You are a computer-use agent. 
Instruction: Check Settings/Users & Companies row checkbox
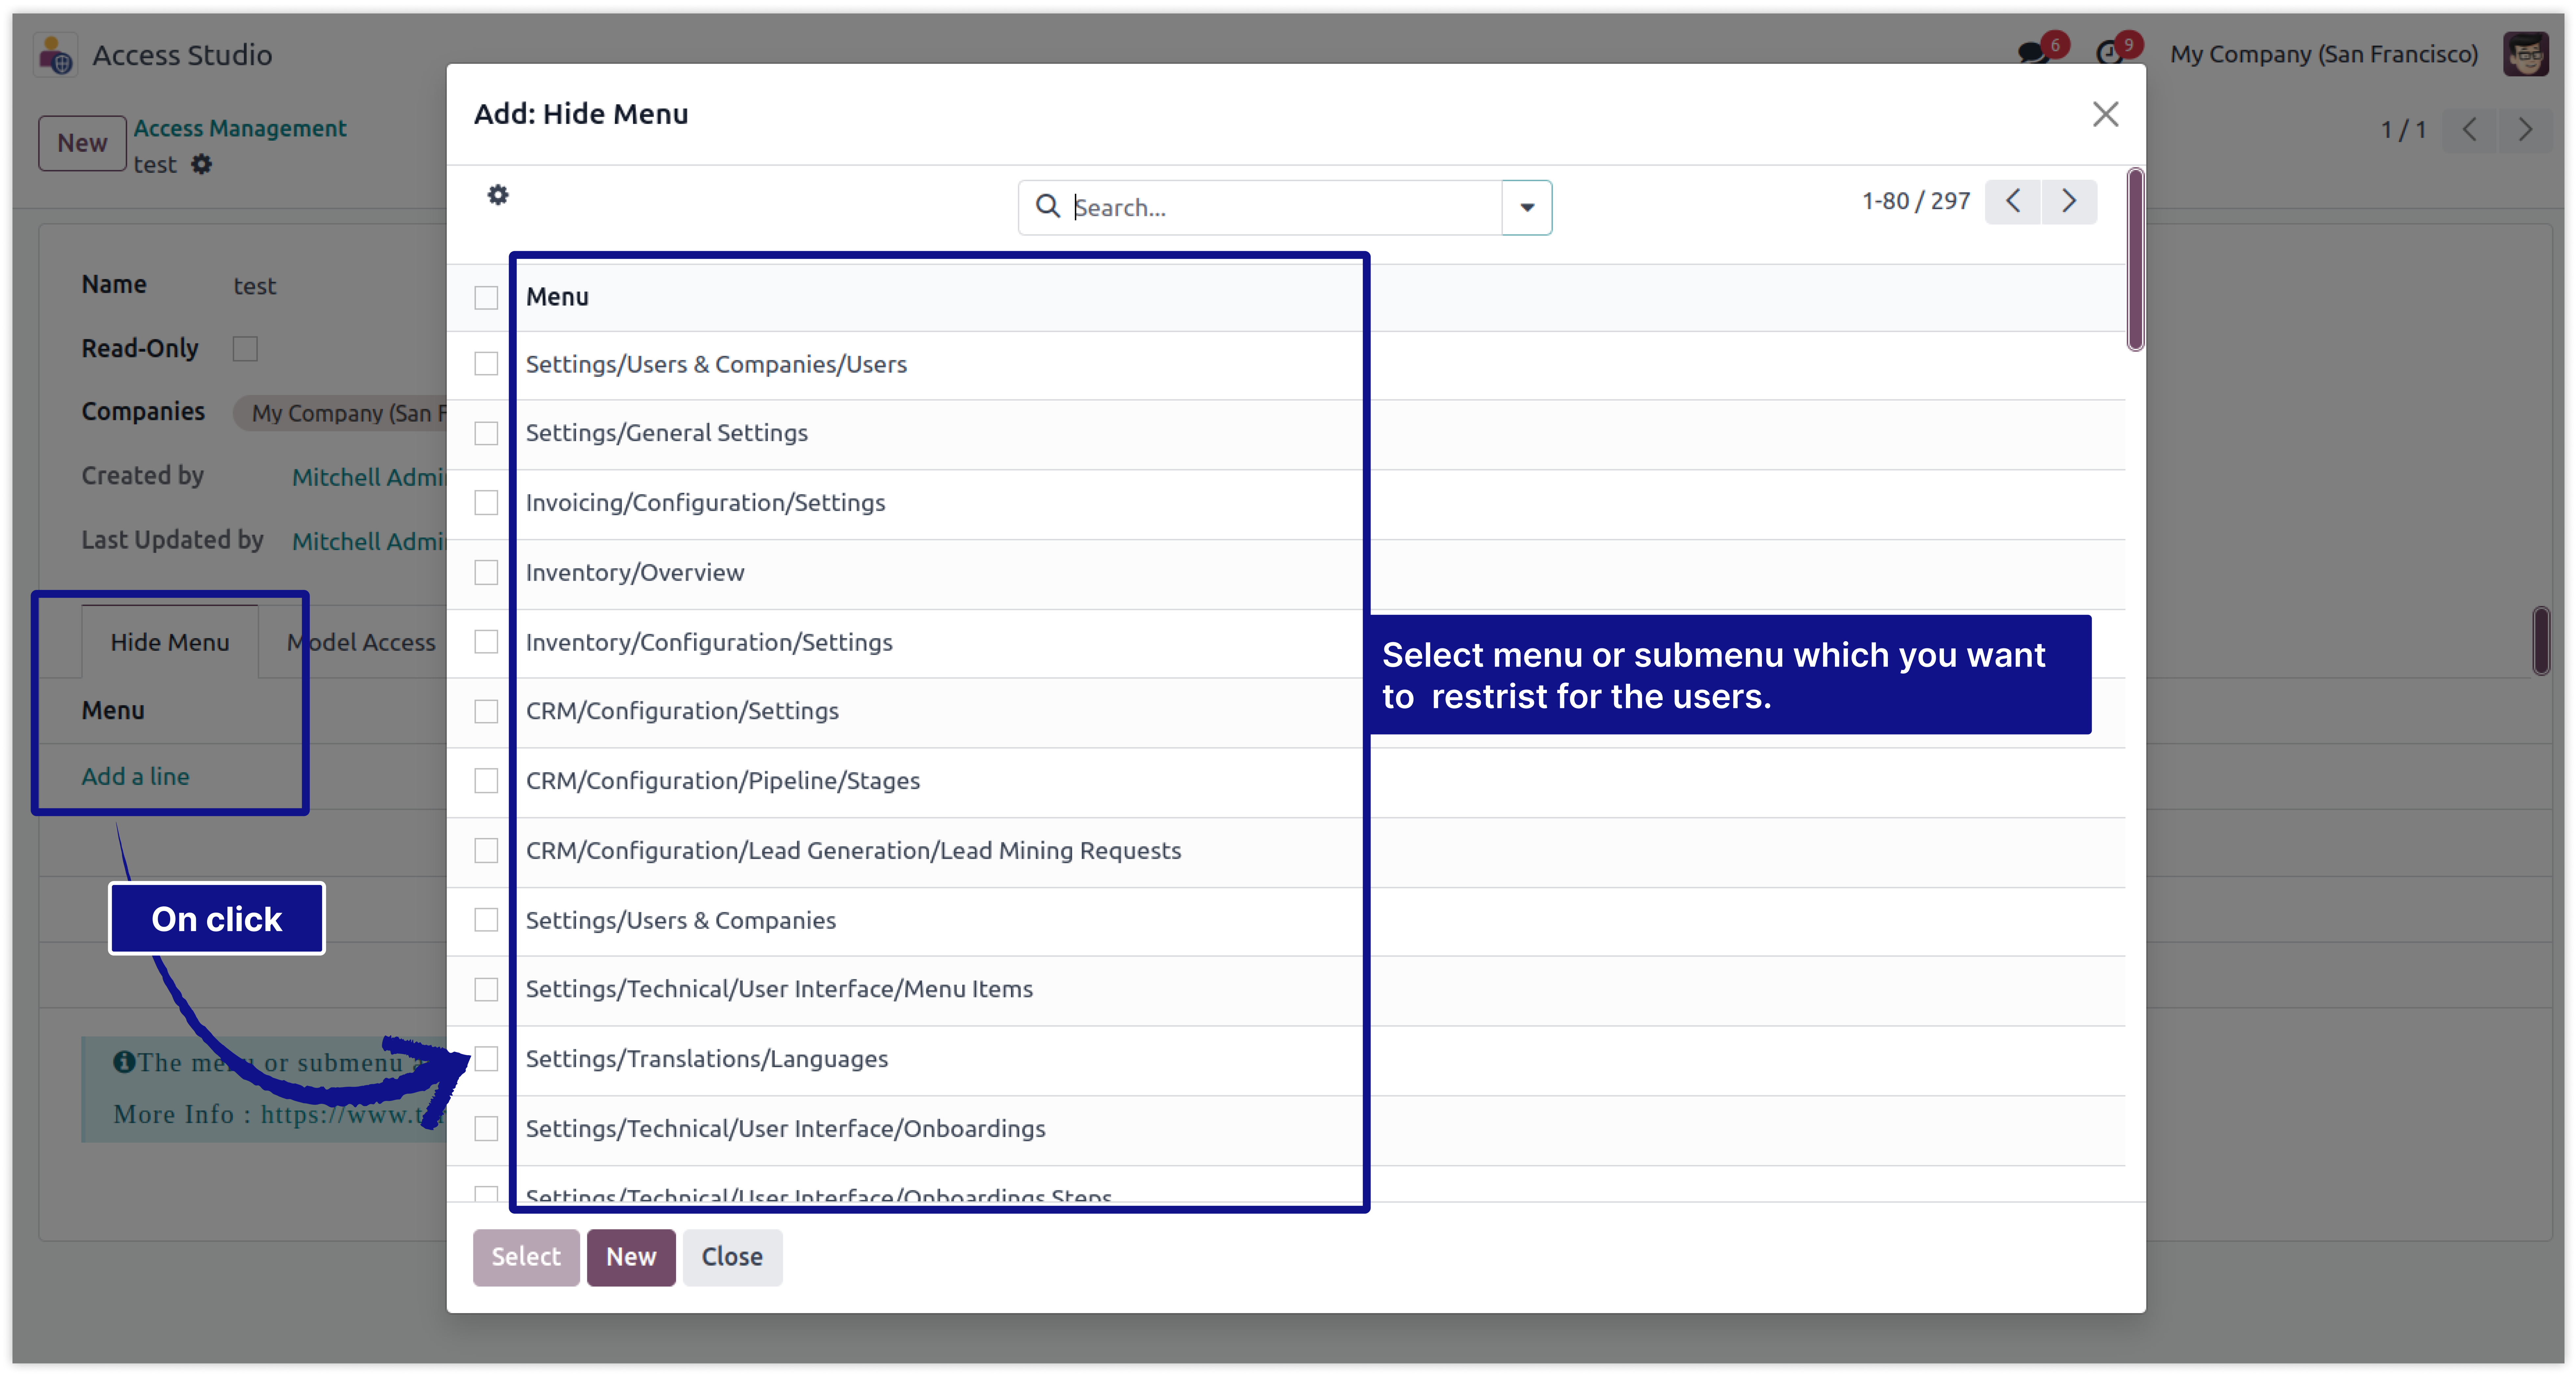coord(486,920)
